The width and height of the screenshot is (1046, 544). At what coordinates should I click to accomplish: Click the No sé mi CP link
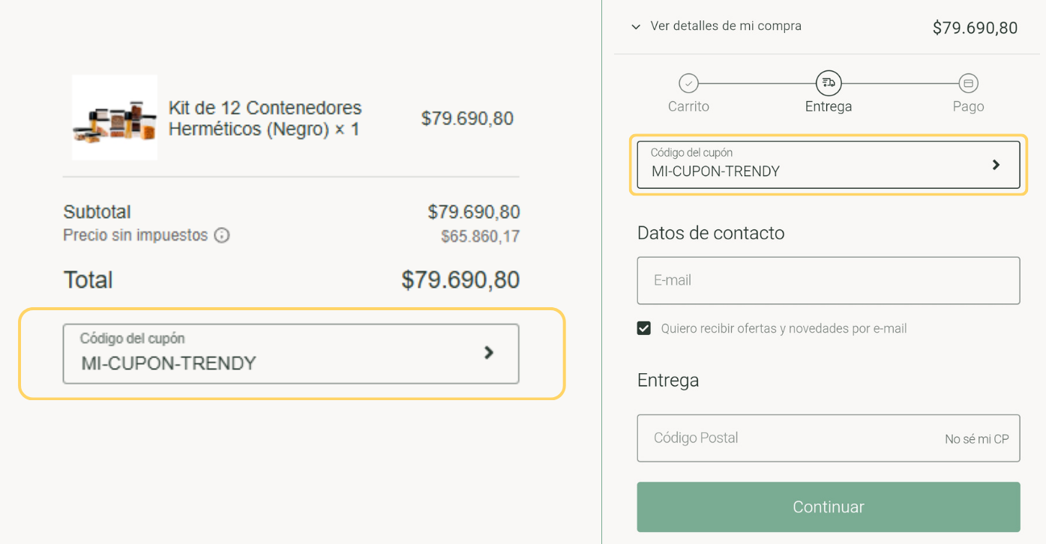(x=976, y=439)
